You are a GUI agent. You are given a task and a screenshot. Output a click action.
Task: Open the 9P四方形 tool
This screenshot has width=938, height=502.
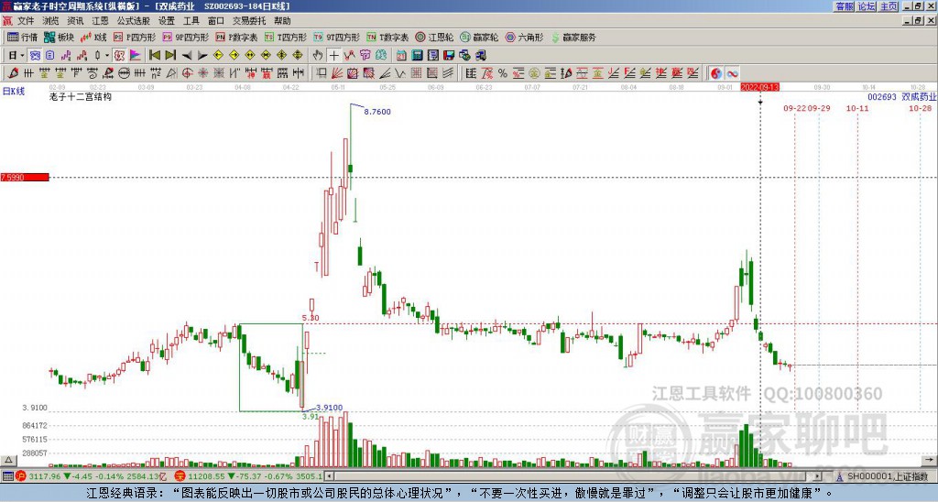(x=185, y=37)
